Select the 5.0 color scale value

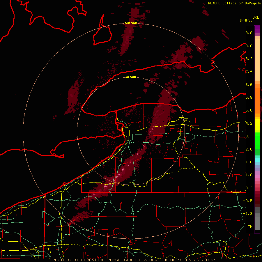[x=249, y=110]
